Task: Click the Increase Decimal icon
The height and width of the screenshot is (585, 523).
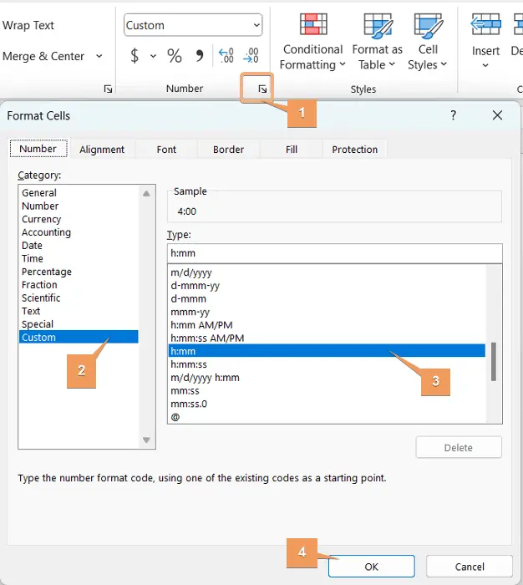Action: 226,56
